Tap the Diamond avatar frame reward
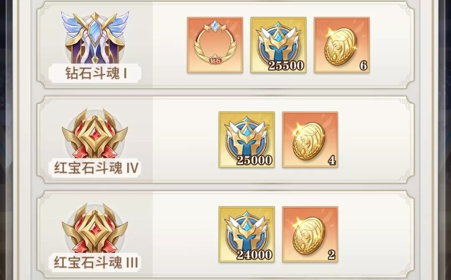The height and width of the screenshot is (280, 451). point(215,45)
